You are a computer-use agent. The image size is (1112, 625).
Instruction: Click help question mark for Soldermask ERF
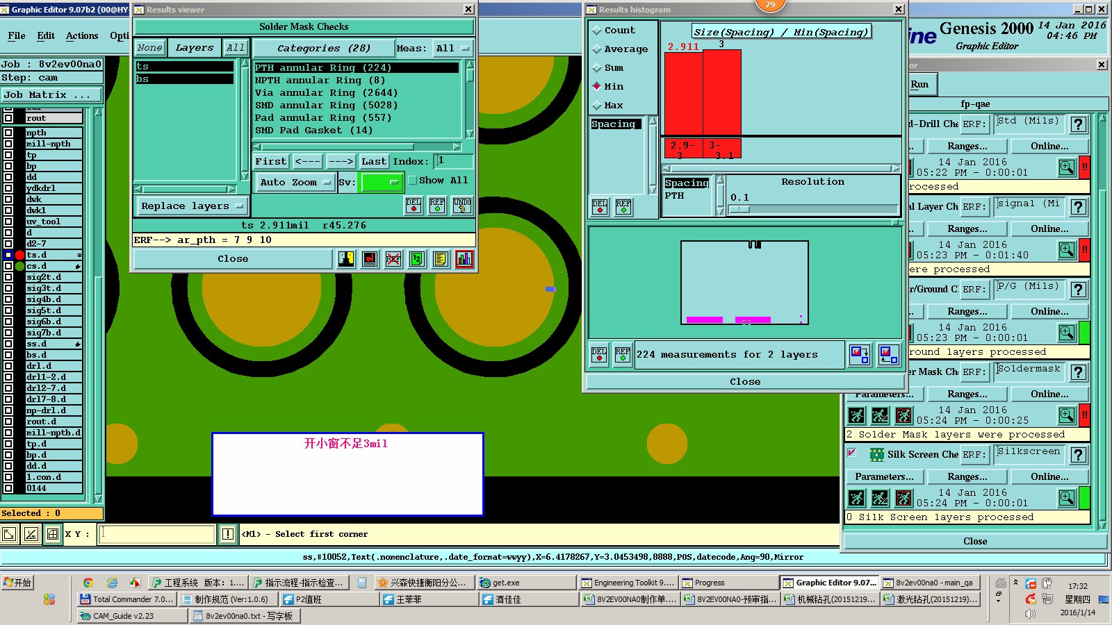pos(1078,372)
